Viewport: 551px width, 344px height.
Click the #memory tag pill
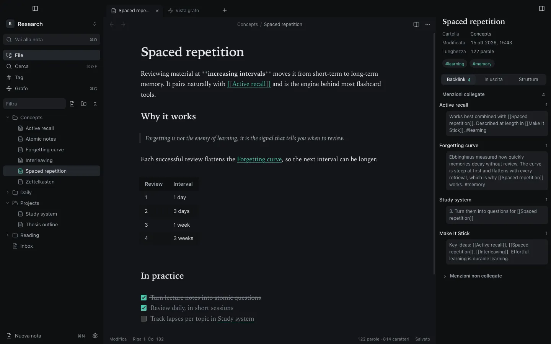[x=482, y=64]
